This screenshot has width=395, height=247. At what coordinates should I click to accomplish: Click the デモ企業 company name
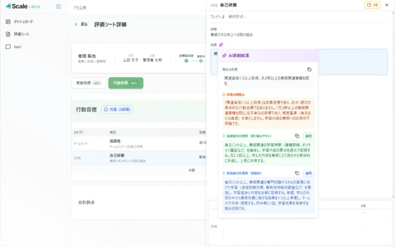pos(80,8)
